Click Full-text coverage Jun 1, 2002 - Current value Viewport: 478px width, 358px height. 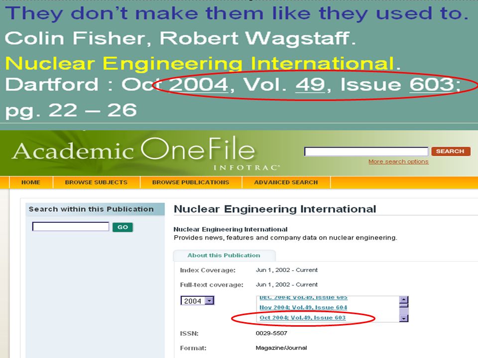(x=287, y=284)
